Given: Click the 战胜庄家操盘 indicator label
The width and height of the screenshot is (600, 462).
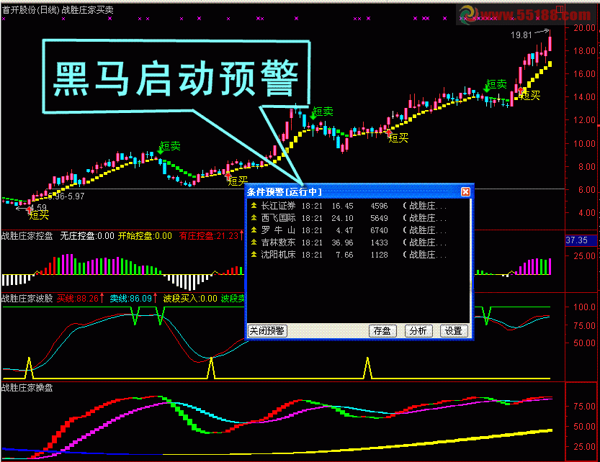Looking at the screenshot, I should (x=27, y=388).
